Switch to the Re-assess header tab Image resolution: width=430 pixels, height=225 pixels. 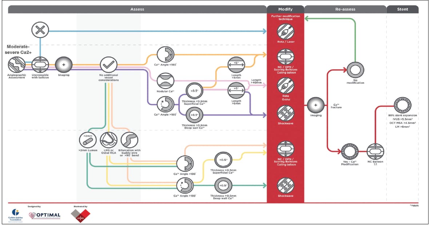345,9
